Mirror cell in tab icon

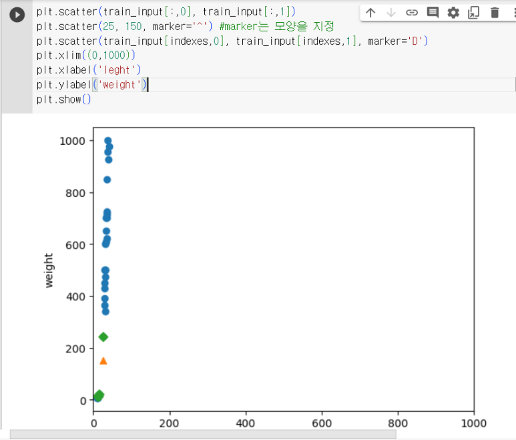tap(473, 13)
